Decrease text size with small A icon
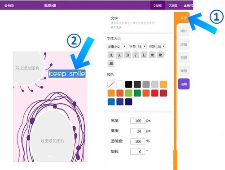 (x=119, y=55)
